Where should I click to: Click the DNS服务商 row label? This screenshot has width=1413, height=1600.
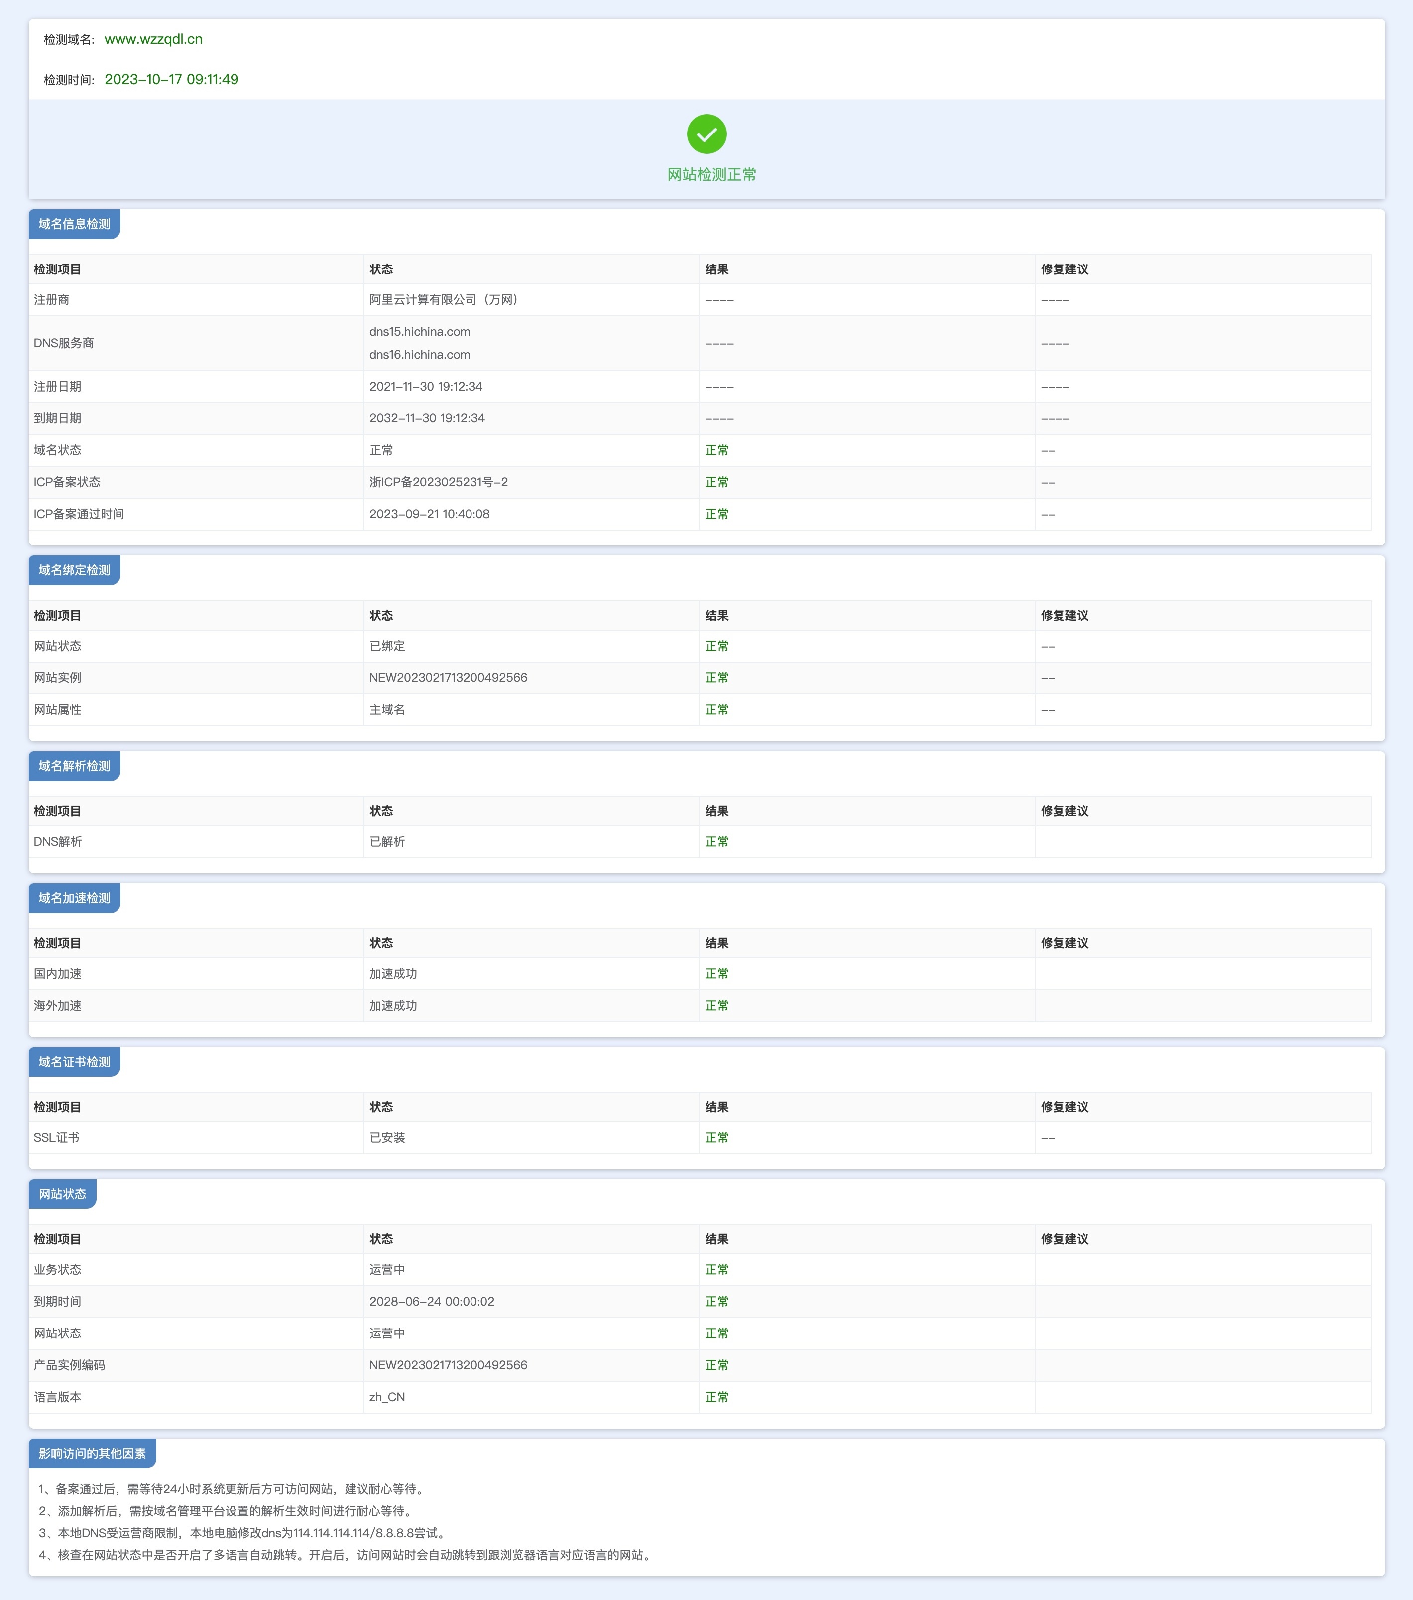(x=64, y=343)
